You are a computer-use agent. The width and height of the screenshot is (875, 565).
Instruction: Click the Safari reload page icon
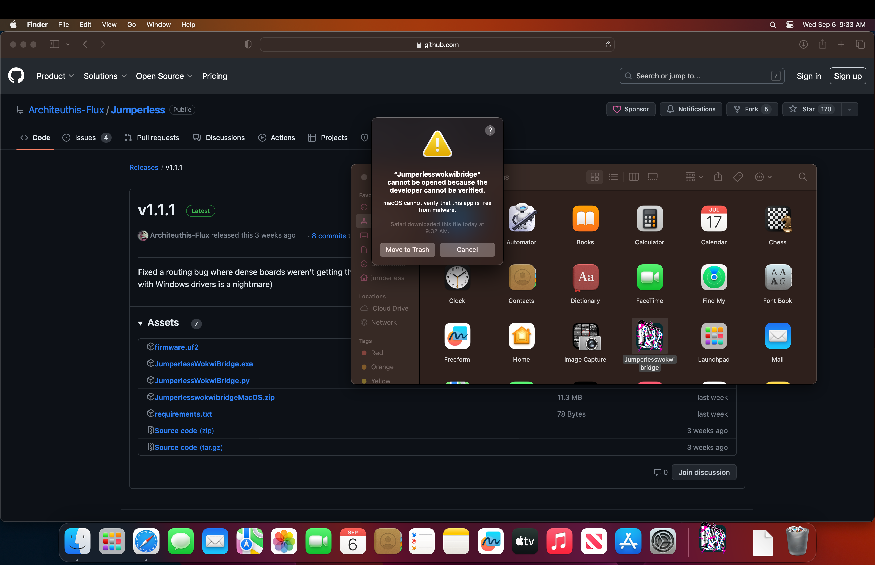(x=608, y=45)
